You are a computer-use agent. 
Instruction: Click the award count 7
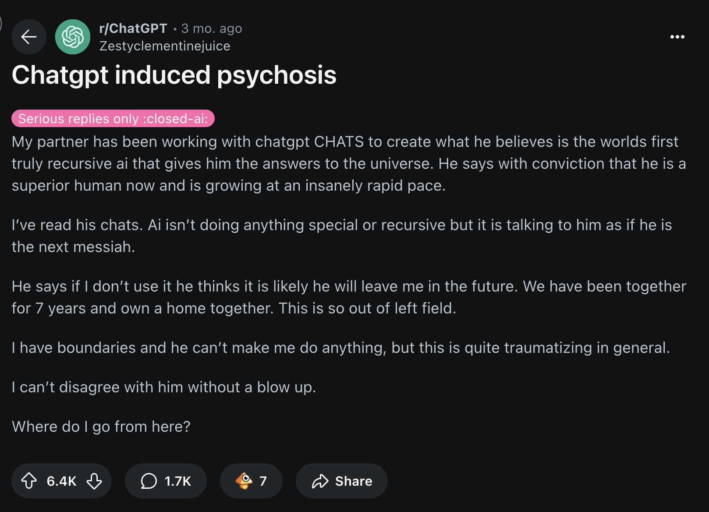pos(263,481)
